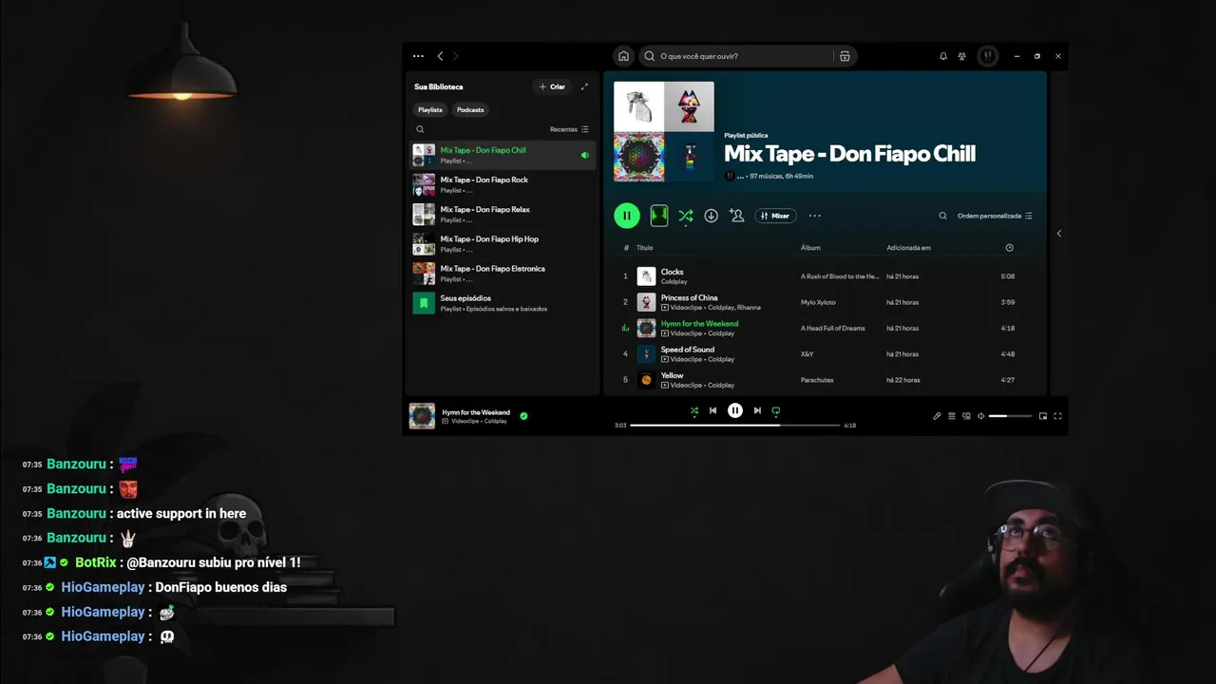1216x684 pixels.
Task: Open Recentes sort dropdown in library
Action: coord(569,129)
